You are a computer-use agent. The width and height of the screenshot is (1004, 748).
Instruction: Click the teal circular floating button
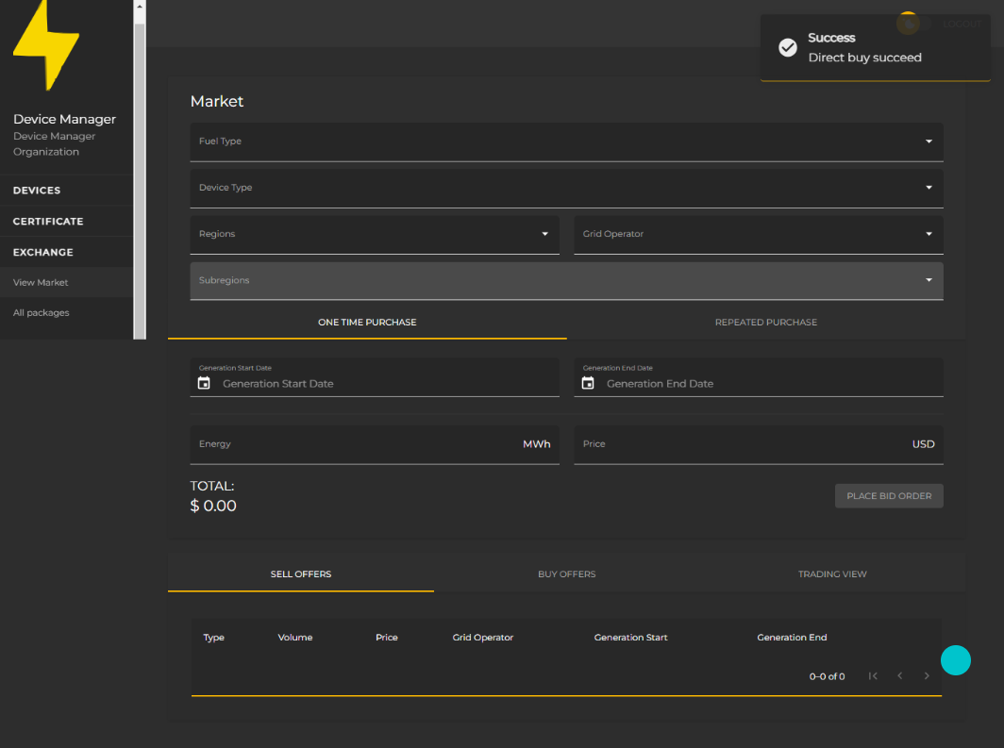pos(955,660)
